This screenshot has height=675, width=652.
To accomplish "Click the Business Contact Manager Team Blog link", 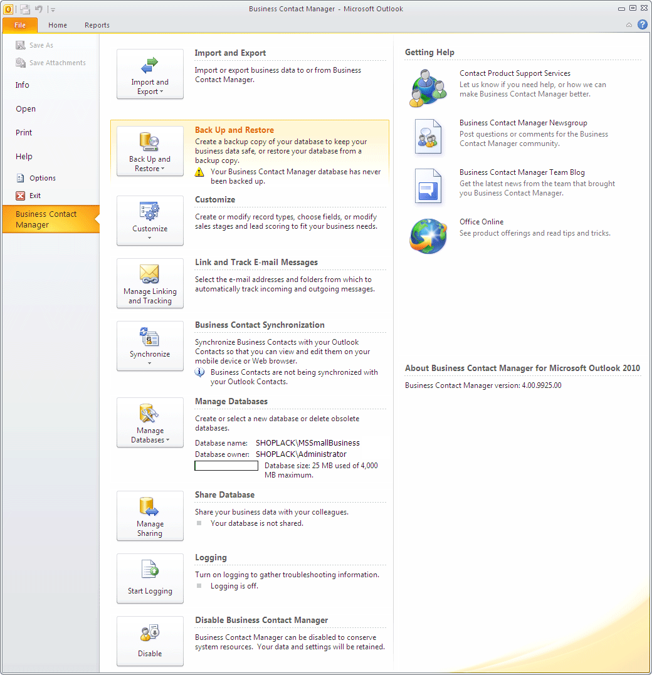I will click(522, 172).
